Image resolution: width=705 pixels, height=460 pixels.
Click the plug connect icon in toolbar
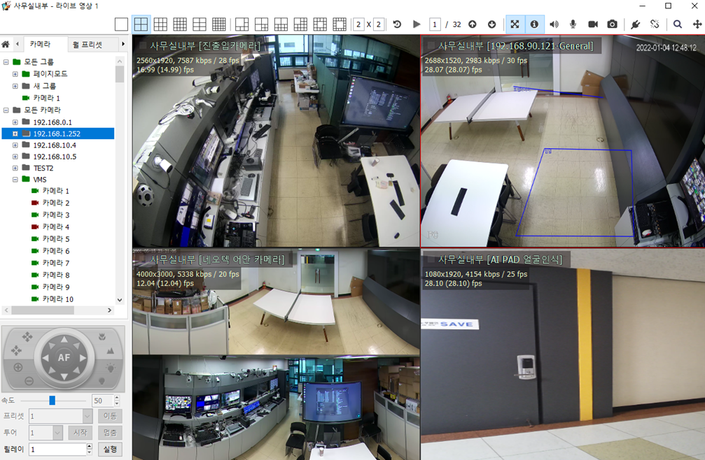635,24
